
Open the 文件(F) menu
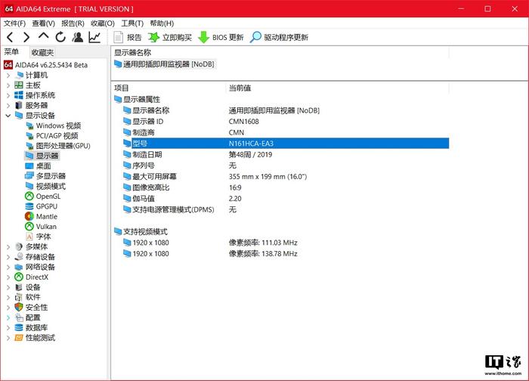14,23
